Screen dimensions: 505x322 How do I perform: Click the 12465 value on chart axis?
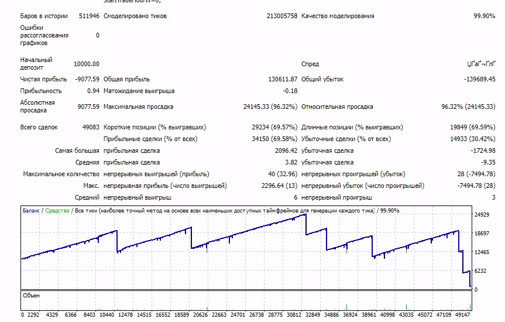[482, 252]
